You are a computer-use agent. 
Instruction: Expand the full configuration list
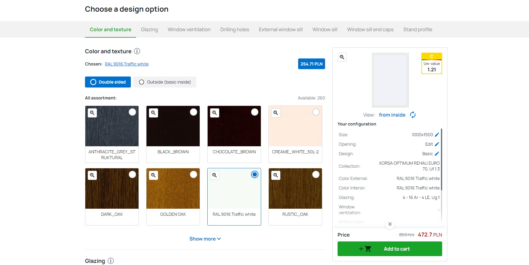click(390, 224)
